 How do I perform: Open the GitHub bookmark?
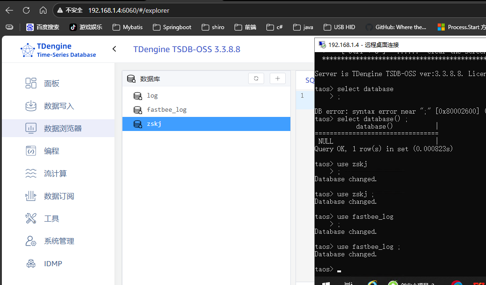395,27
